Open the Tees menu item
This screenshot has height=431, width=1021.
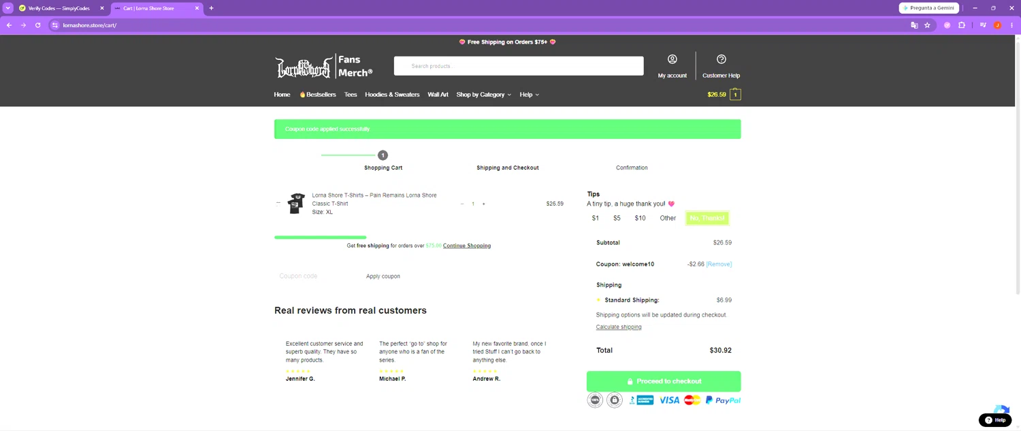[x=351, y=95]
